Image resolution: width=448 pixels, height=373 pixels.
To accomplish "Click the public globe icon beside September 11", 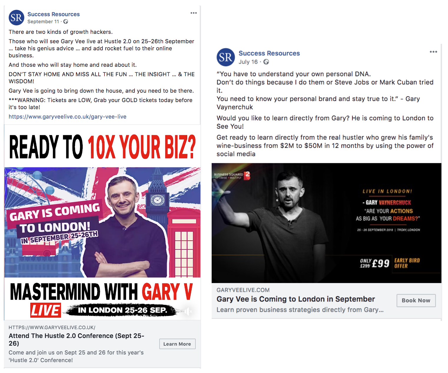I will 66,21.
